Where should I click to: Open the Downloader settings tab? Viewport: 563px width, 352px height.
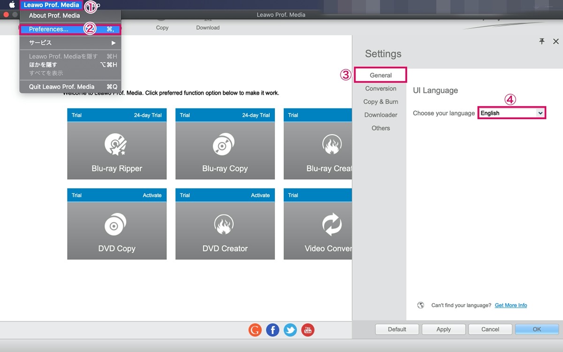coord(380,115)
